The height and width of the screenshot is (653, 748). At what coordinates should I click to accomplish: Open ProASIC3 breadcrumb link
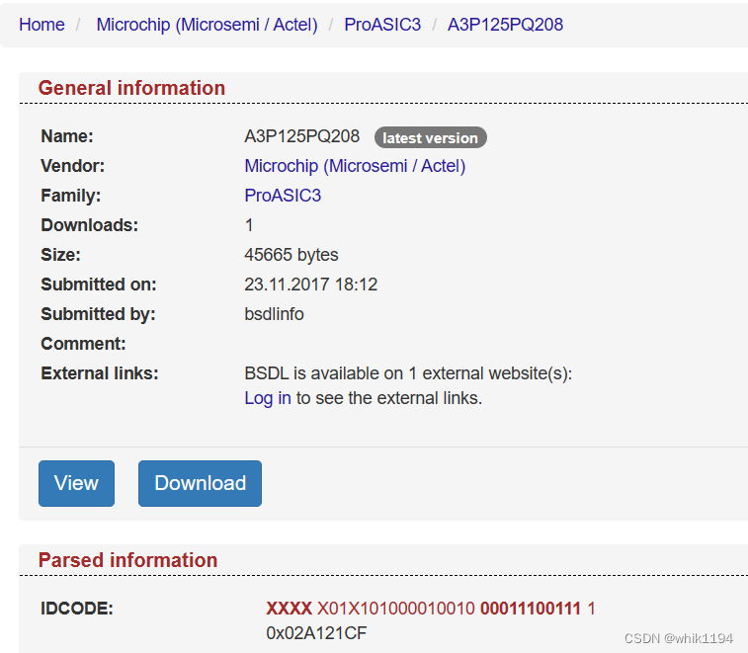tap(382, 25)
